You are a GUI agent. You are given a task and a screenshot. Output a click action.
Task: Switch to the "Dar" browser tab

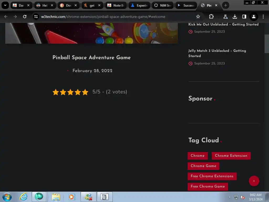pos(21,5)
